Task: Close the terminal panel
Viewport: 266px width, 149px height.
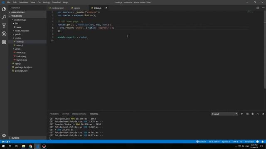Action: tap(263, 114)
